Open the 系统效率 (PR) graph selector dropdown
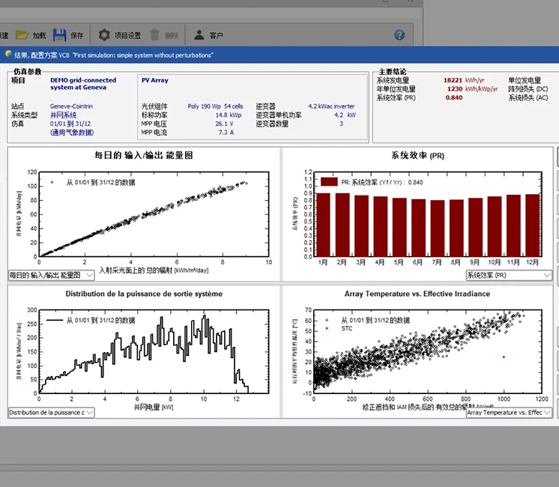 tap(546, 276)
